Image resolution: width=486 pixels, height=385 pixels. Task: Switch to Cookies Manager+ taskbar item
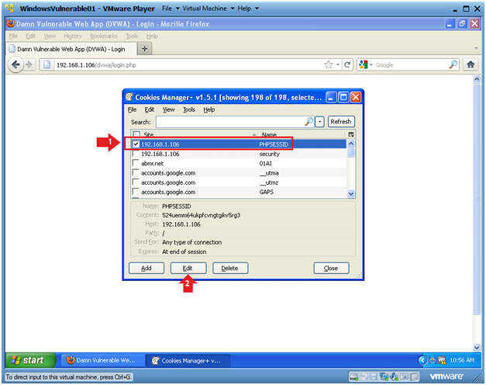tap(188, 360)
